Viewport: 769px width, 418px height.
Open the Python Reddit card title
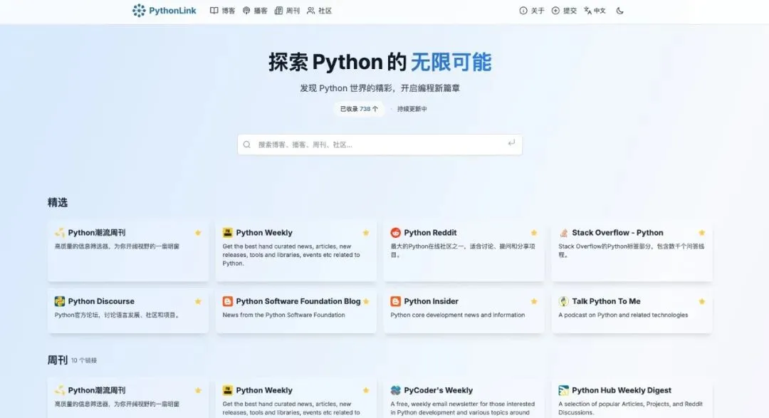pyautogui.click(x=430, y=233)
